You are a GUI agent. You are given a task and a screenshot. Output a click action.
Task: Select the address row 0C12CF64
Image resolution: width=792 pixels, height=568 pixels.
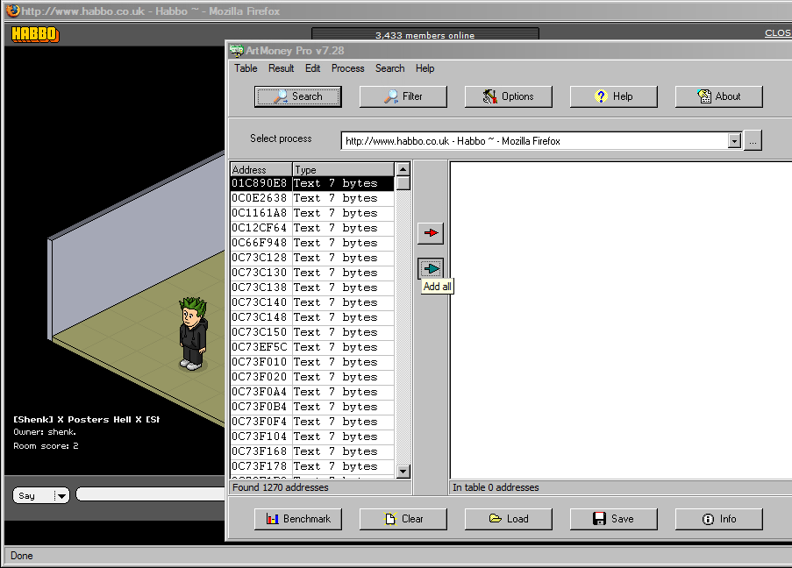(312, 228)
